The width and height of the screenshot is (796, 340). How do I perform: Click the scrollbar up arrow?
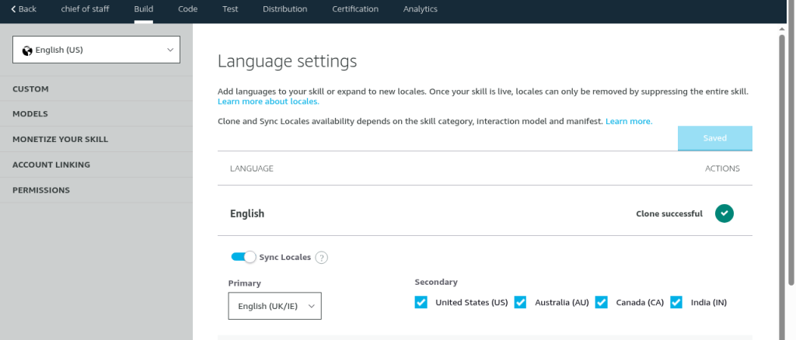(782, 29)
